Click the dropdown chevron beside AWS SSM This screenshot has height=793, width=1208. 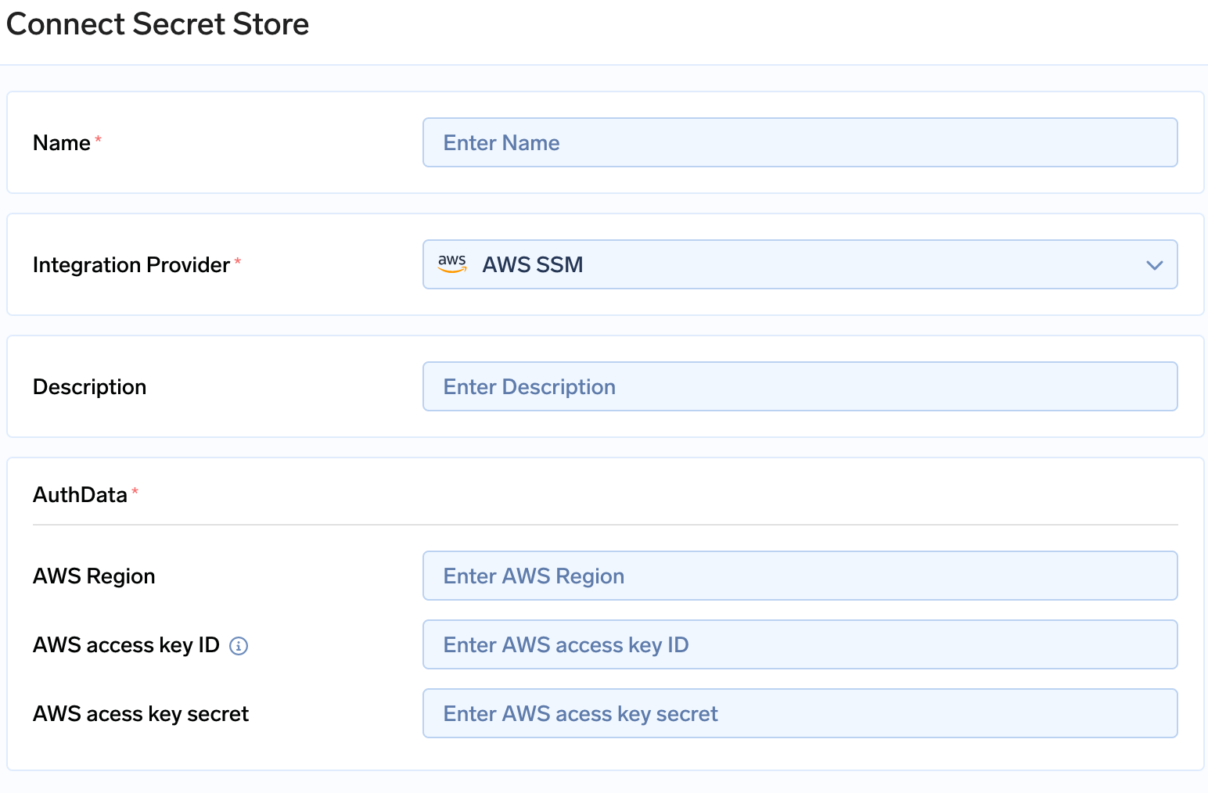point(1154,265)
